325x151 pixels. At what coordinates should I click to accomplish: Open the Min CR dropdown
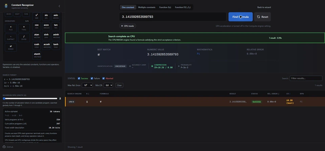click(x=108, y=85)
